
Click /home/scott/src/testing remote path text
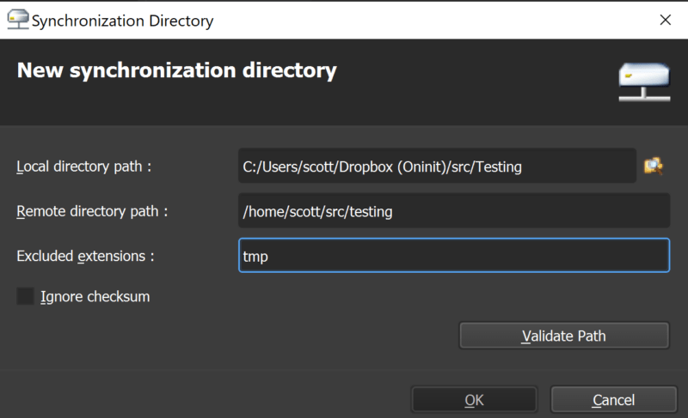[318, 211]
